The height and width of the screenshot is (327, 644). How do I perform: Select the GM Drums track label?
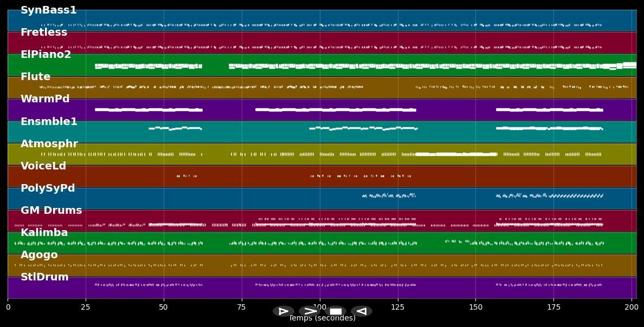tap(51, 211)
